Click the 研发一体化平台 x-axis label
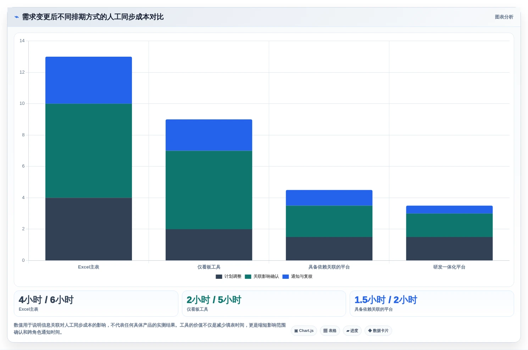Screen dimensions: 528x350 449,267
